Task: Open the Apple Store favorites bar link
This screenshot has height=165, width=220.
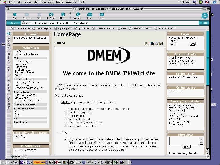Action: point(82,28)
